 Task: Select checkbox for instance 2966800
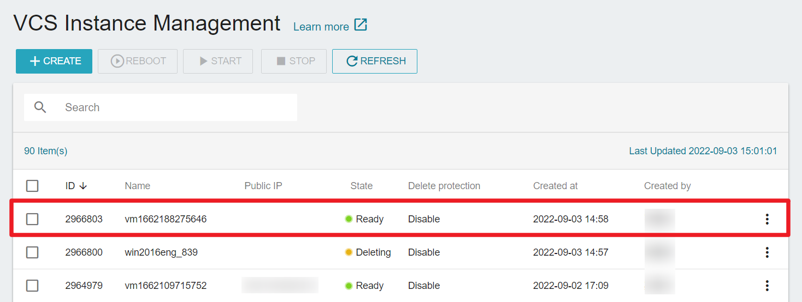[x=32, y=252]
